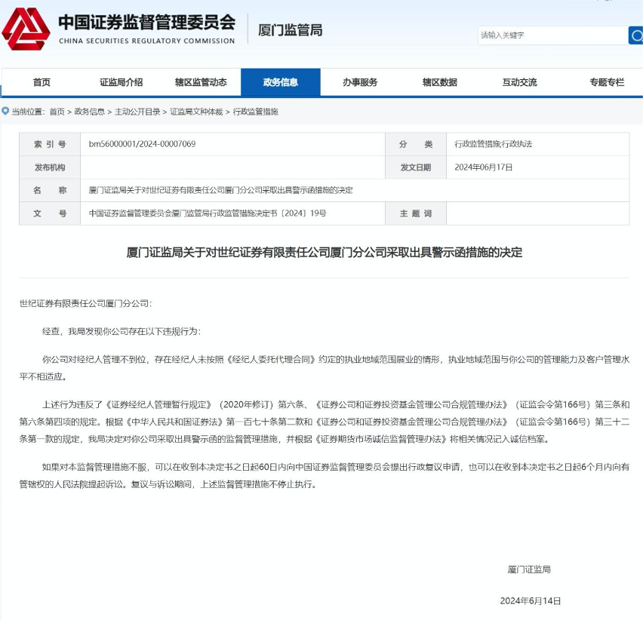Click the 主题词 table label
Image resolution: width=643 pixels, height=620 pixels.
tap(416, 213)
